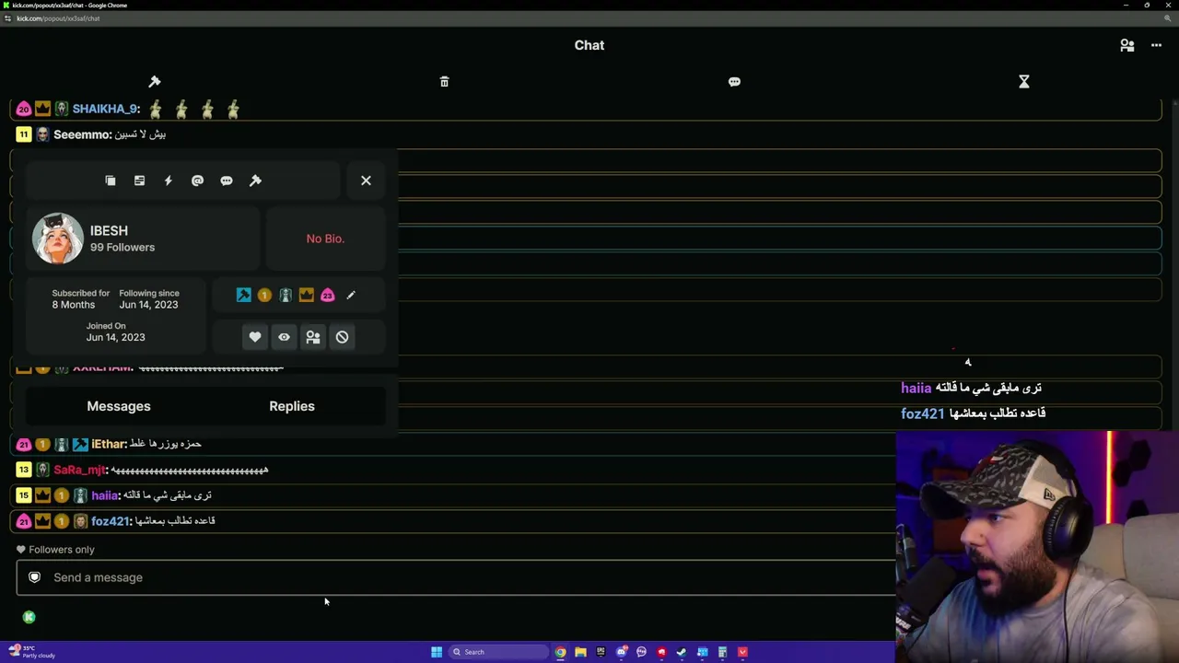Click the blue moderator badge next to iEthar

(x=80, y=444)
